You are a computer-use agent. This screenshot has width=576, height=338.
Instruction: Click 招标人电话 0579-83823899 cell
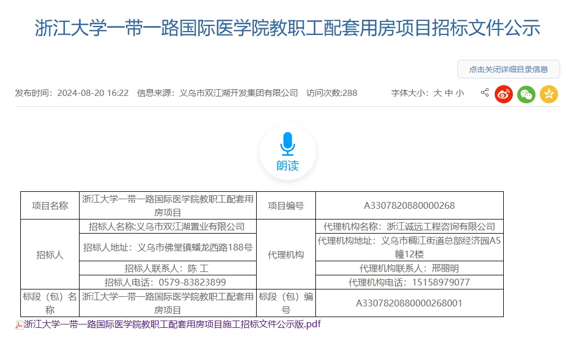[x=168, y=282]
